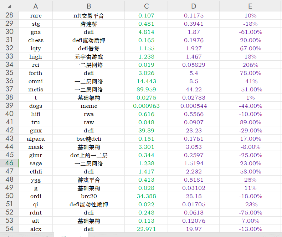Click cell 'defi流动质押'
The height and width of the screenshot is (237, 282).
click(x=88, y=40)
